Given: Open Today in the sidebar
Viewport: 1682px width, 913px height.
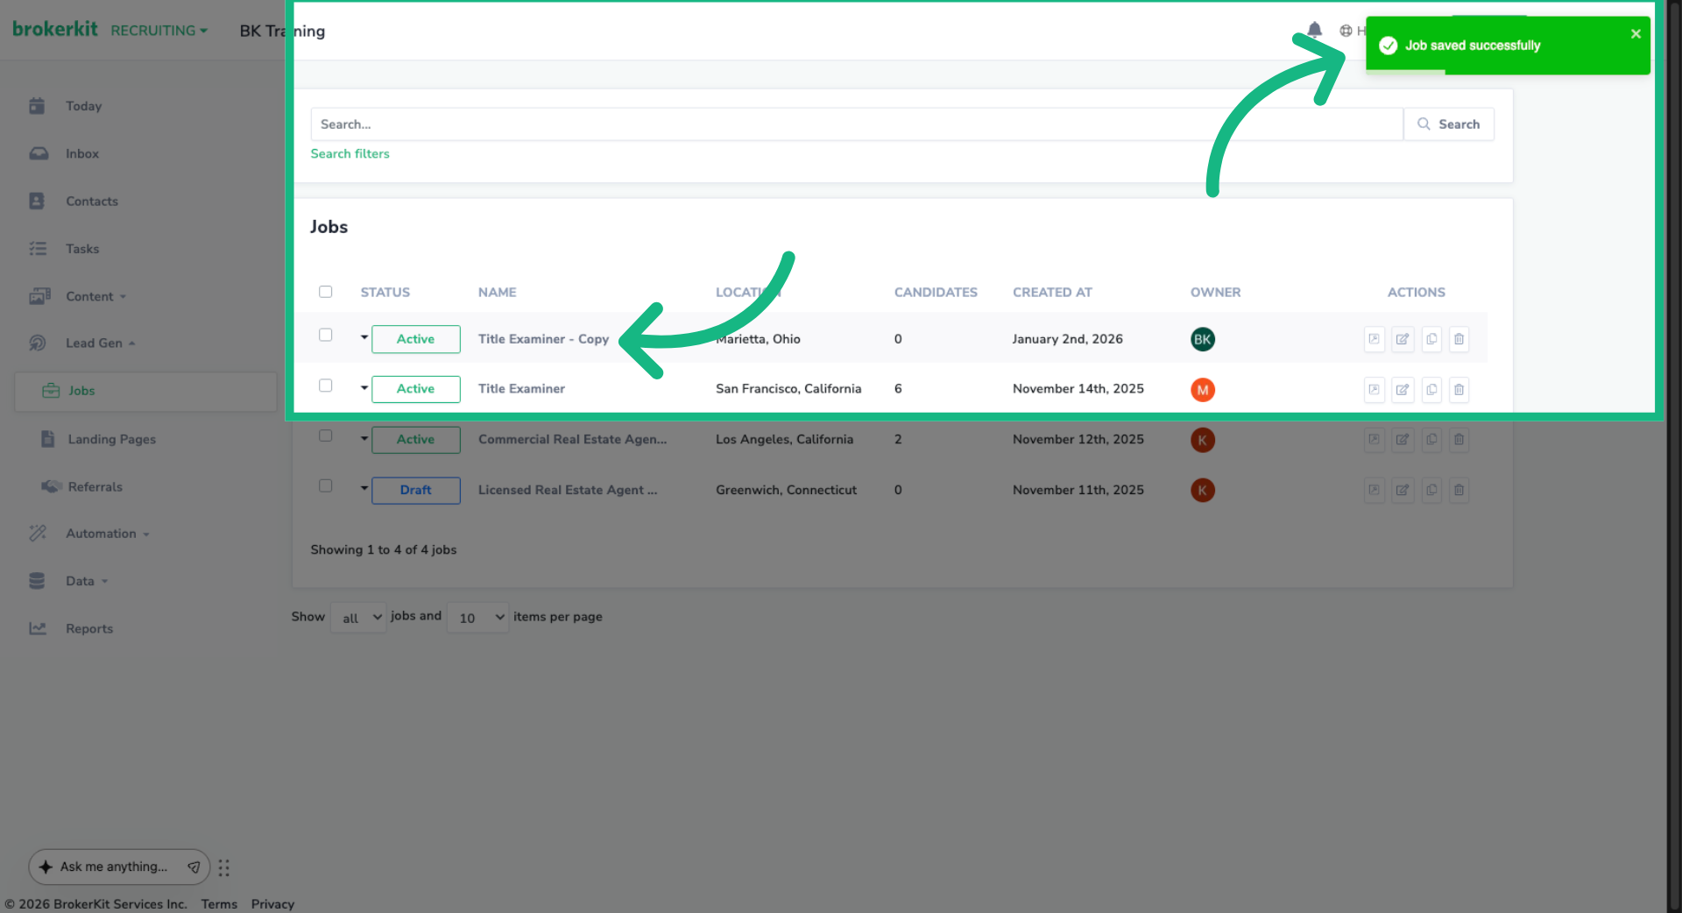Looking at the screenshot, I should pyautogui.click(x=83, y=106).
